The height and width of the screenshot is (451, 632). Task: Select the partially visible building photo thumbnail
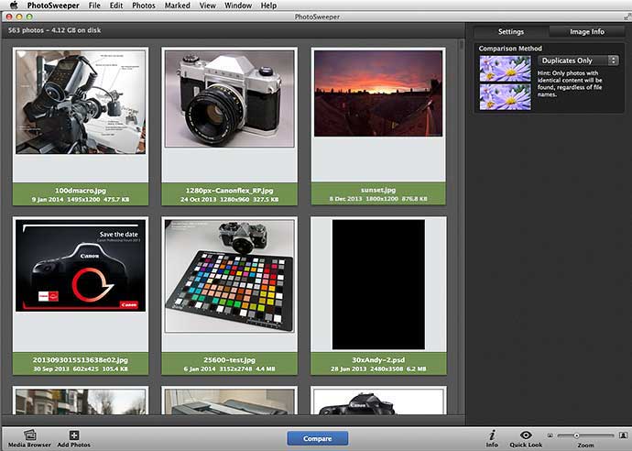pos(81,401)
